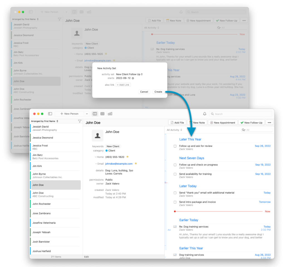Viewport: 285px width, 267px height.
Task: Toggle sidebar icon in back window toolbar
Action: click(31, 12)
